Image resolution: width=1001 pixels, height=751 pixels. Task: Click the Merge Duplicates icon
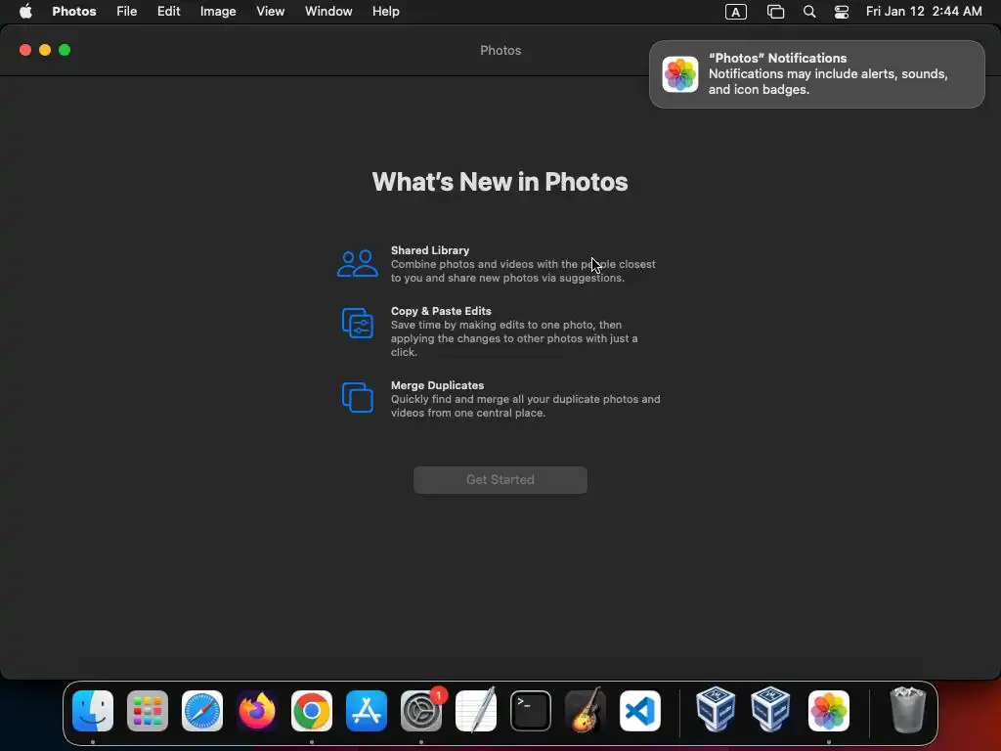tap(358, 397)
